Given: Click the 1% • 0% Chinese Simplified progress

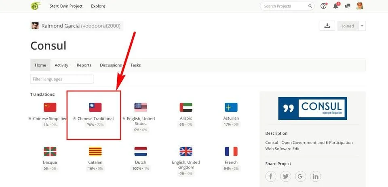Looking at the screenshot, I should tap(50, 125).
